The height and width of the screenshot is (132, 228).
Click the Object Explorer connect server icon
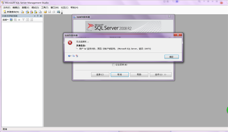coord(11,20)
